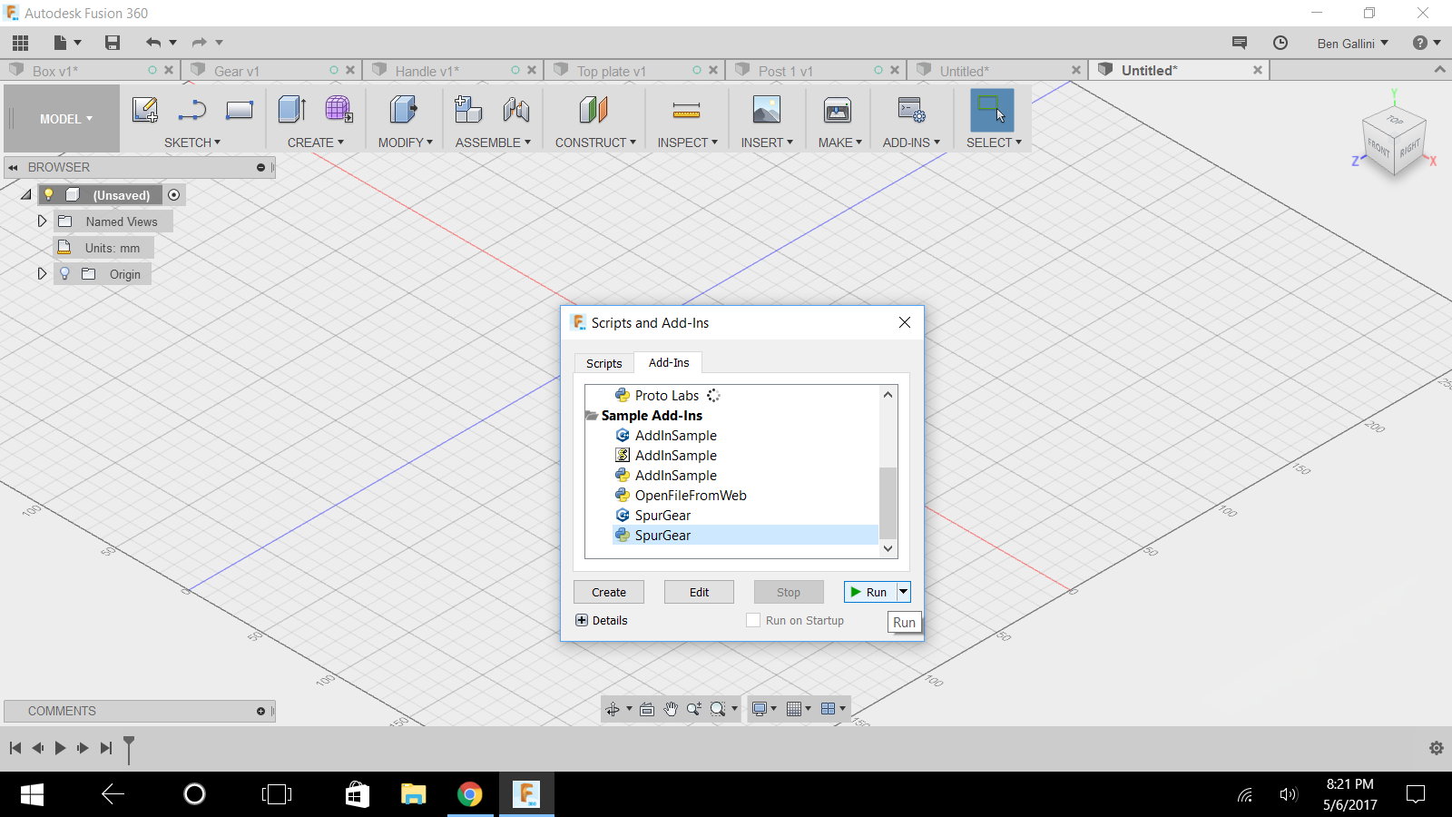1452x817 pixels.
Task: Click the add-ins list scrollbar down arrow
Action: [888, 548]
